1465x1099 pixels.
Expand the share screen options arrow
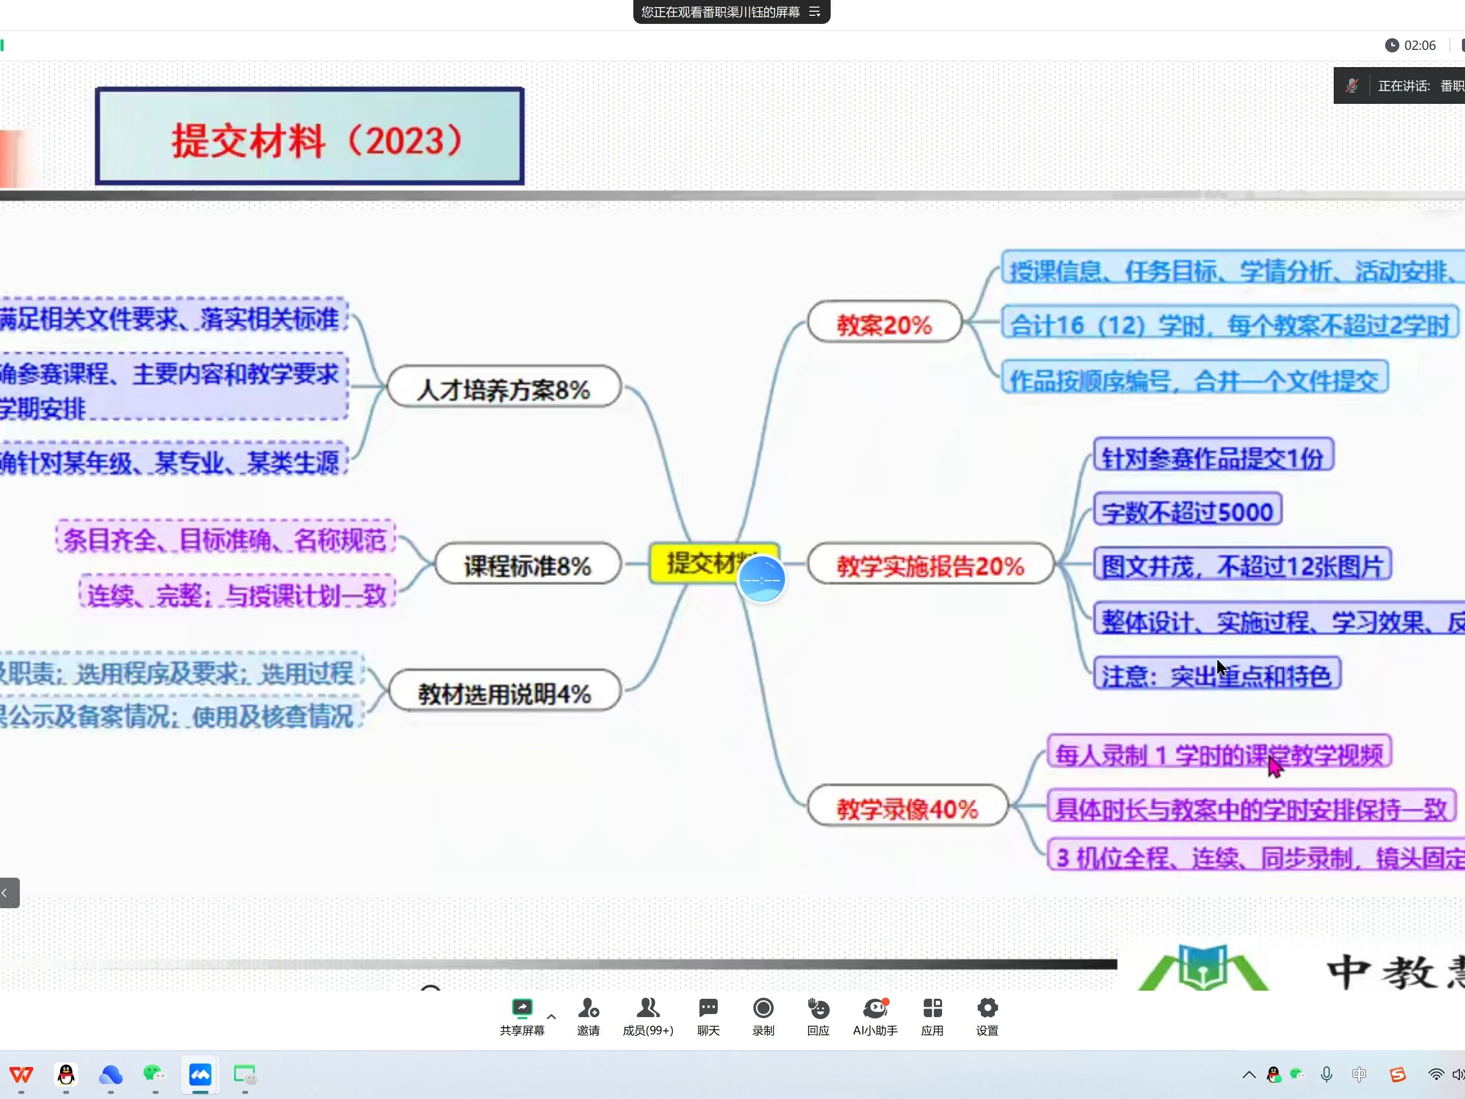click(551, 1016)
